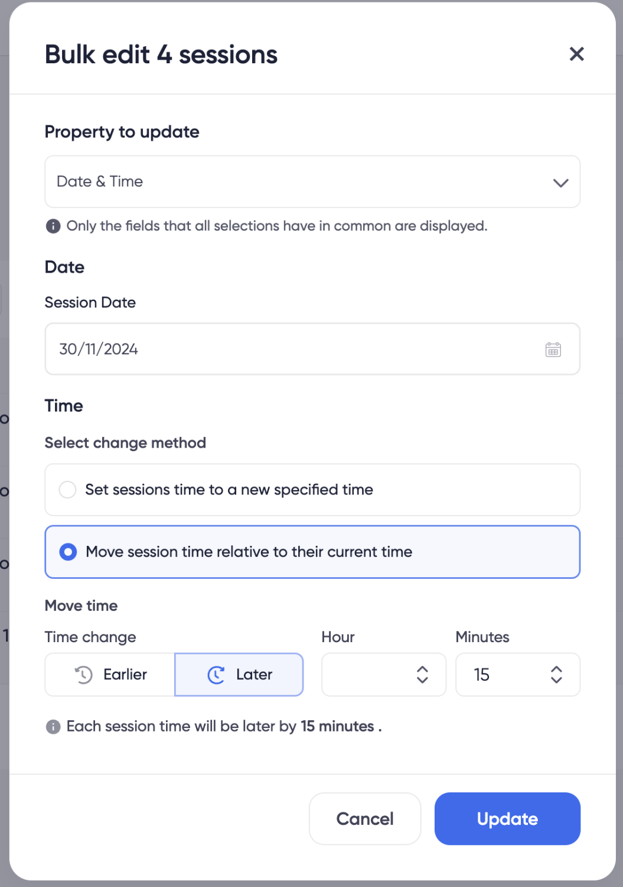Viewport: 623px width, 887px height.
Task: Click the info icon under Property dropdown
Action: coord(53,226)
